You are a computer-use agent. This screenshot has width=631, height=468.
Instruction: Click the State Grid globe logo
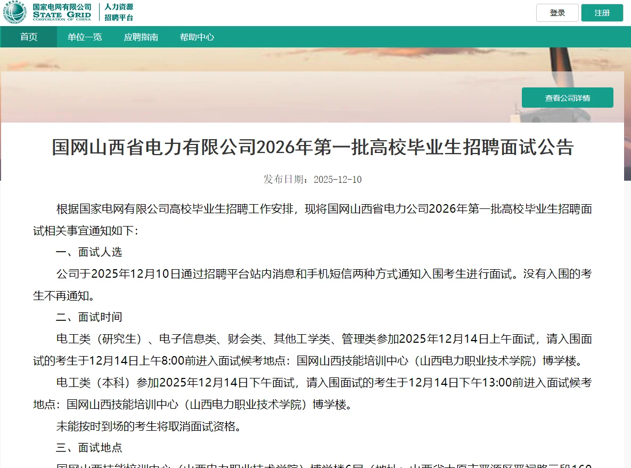point(15,12)
